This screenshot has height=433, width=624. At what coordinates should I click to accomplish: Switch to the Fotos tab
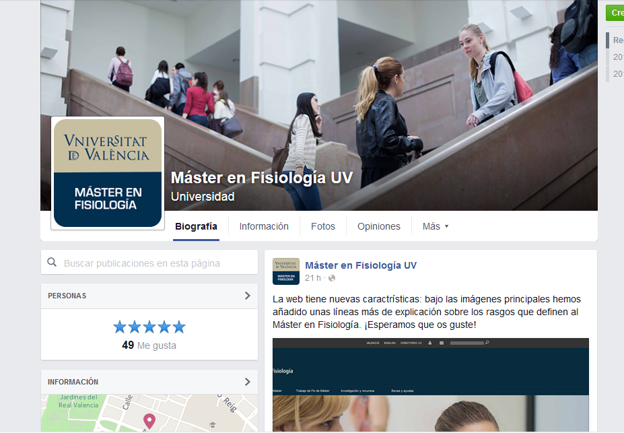point(322,226)
